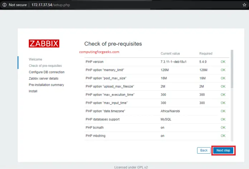The width and height of the screenshot is (249, 169).
Task: Open Pre-installation summary step
Action: [x=46, y=85]
